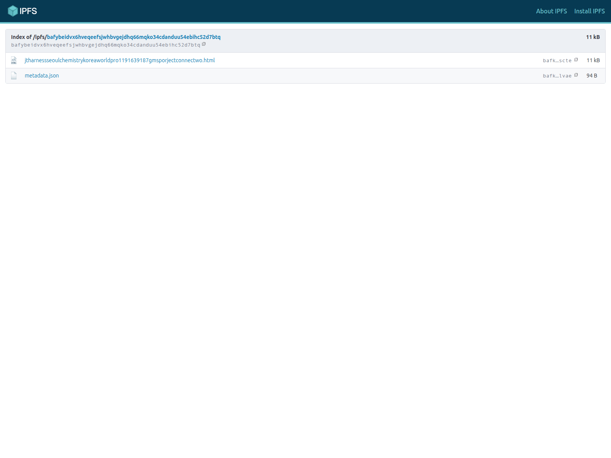The height and width of the screenshot is (458, 611).
Task: Click the bafk…scte short CID
Action: [x=557, y=60]
